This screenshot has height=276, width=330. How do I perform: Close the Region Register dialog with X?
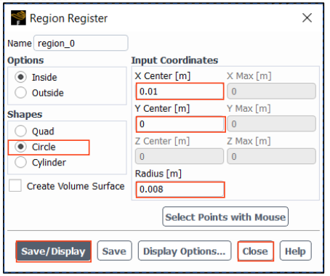[307, 17]
